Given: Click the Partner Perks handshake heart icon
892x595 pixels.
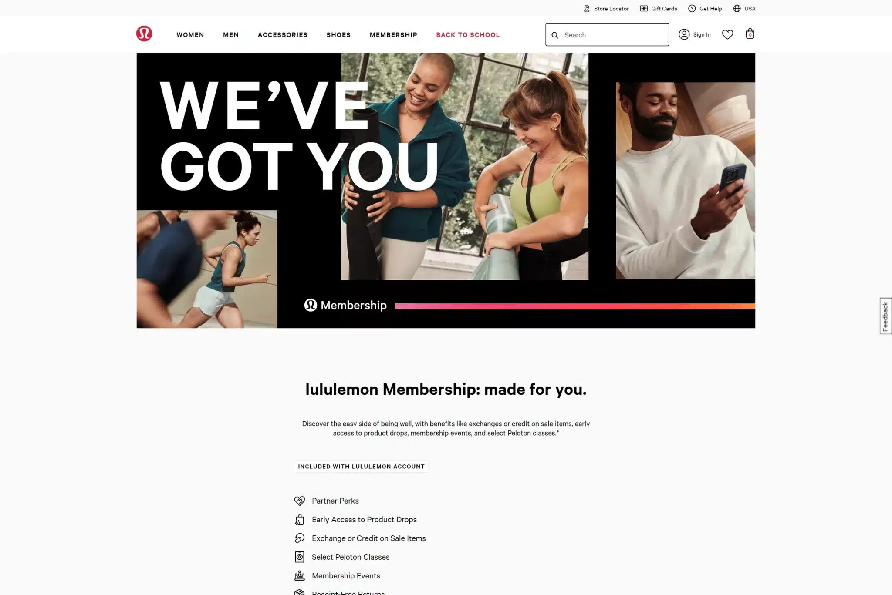Looking at the screenshot, I should coord(300,501).
